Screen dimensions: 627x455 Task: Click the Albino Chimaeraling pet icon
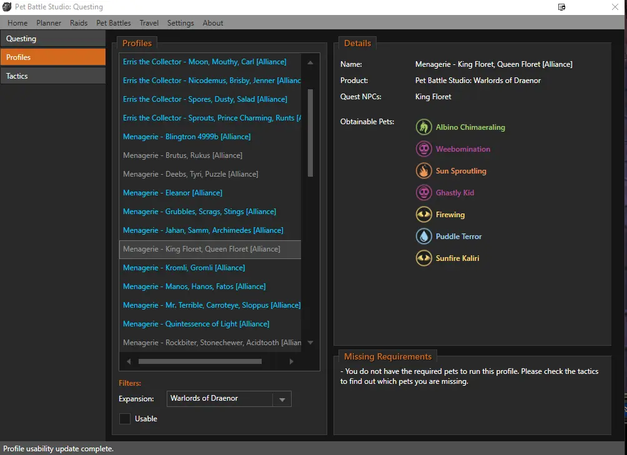[423, 127]
